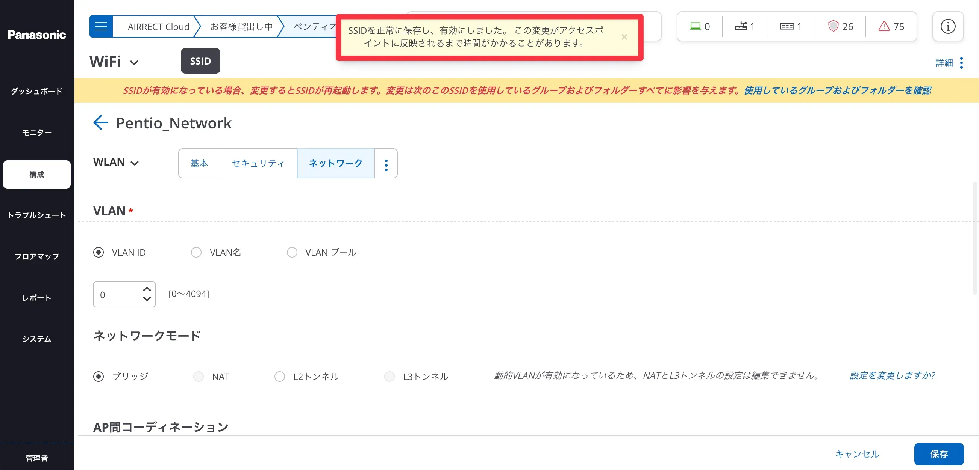Expand the WiFi dropdown
The width and height of the screenshot is (979, 470).
tap(134, 63)
